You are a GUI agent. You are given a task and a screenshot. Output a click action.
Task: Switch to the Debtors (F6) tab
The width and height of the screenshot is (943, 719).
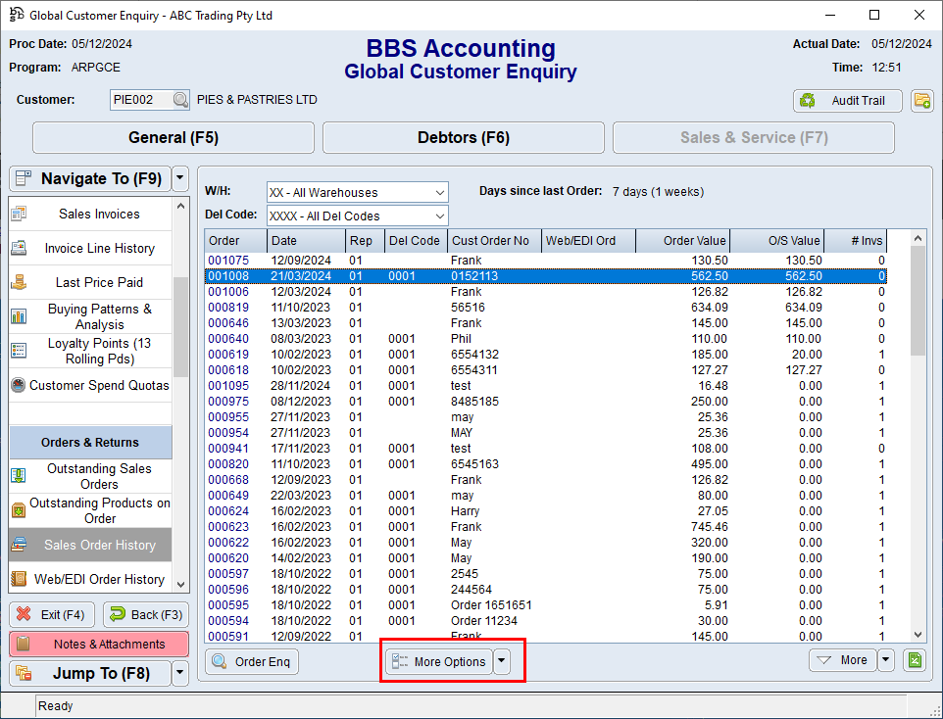[x=464, y=138]
